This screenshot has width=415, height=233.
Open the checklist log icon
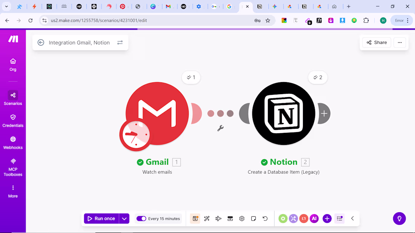click(340, 218)
